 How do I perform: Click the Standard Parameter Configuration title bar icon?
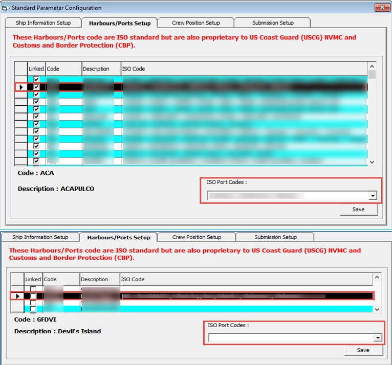click(x=5, y=8)
